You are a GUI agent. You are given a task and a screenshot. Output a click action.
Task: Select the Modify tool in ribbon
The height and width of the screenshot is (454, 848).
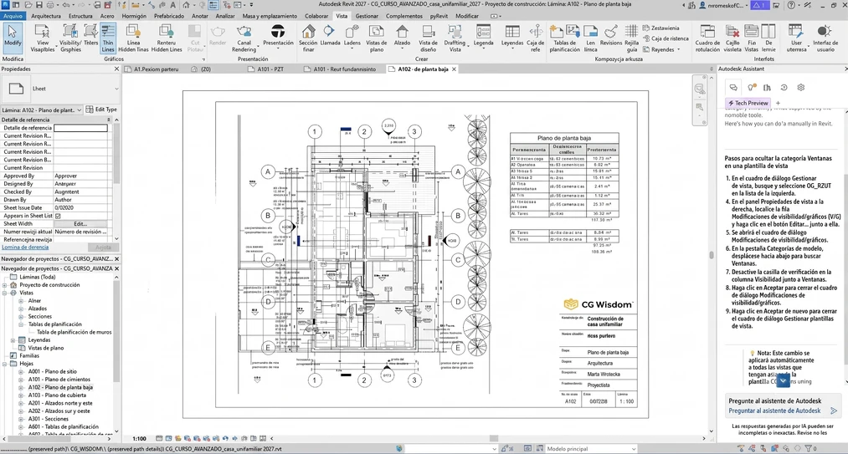pyautogui.click(x=12, y=38)
